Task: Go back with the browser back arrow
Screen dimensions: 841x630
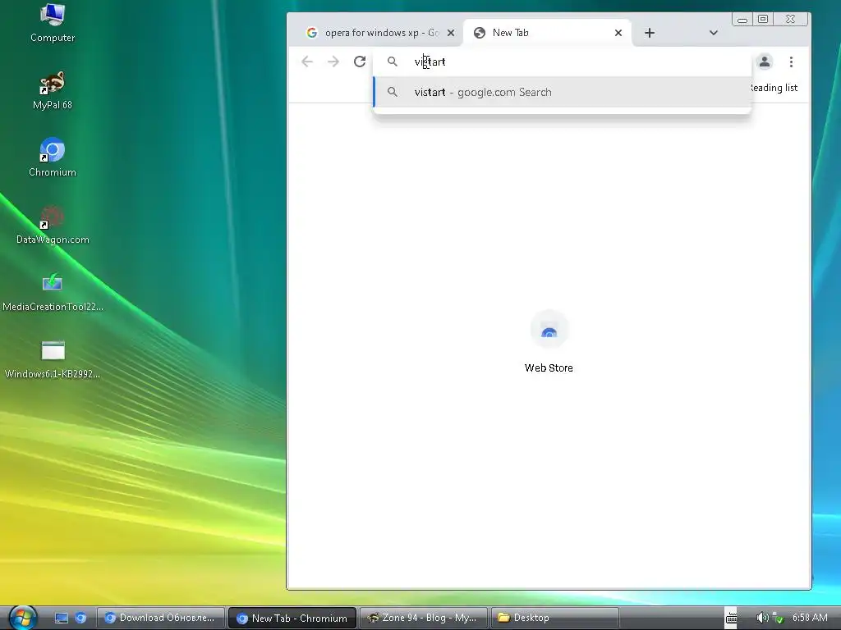Action: pyautogui.click(x=307, y=62)
